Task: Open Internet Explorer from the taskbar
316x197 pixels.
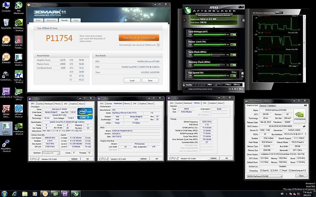Action: 14,193
